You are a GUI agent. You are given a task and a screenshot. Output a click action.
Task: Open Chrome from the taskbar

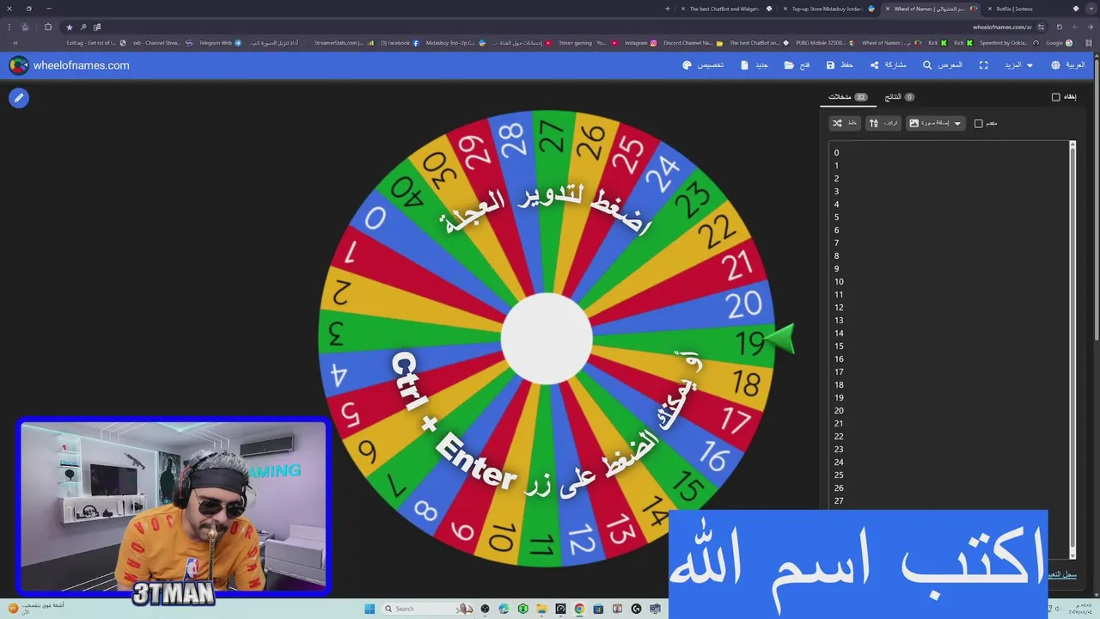click(579, 609)
